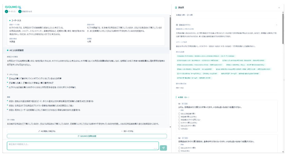Viewport: 287px width, 156px height.
Task: Click the 単一回答 tag beside Q1
Action: point(185,104)
